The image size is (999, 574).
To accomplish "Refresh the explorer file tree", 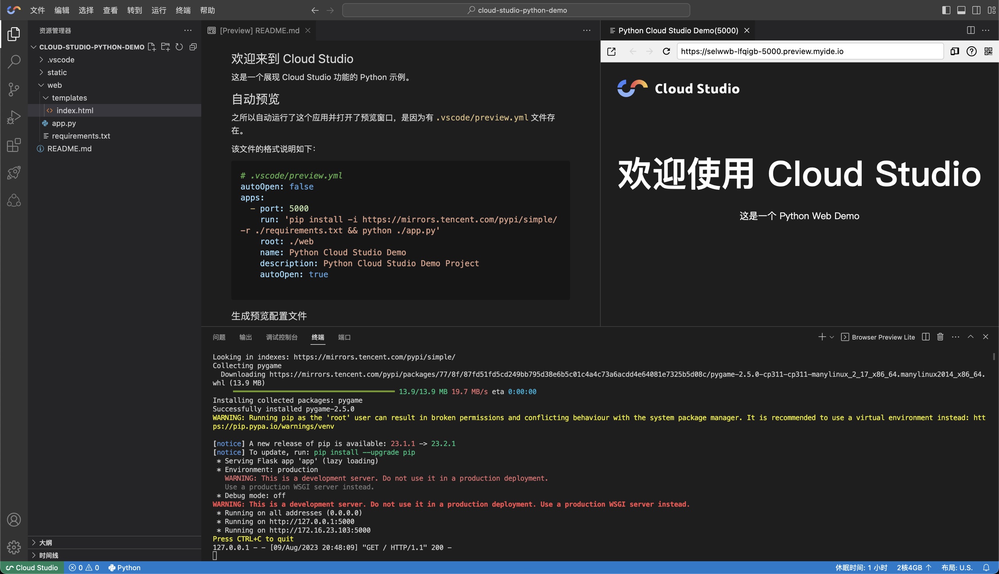I will [x=179, y=47].
